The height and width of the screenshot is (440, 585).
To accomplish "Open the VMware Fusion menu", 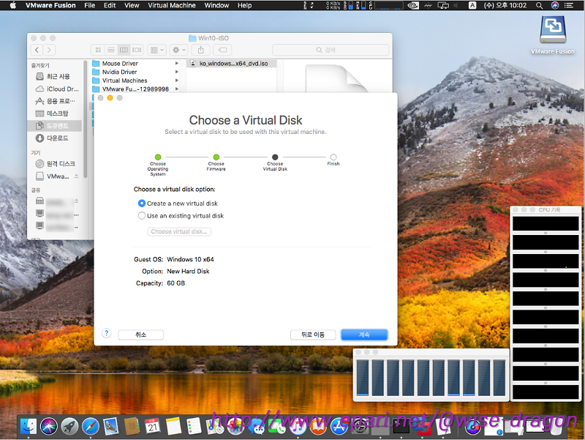I will click(50, 5).
